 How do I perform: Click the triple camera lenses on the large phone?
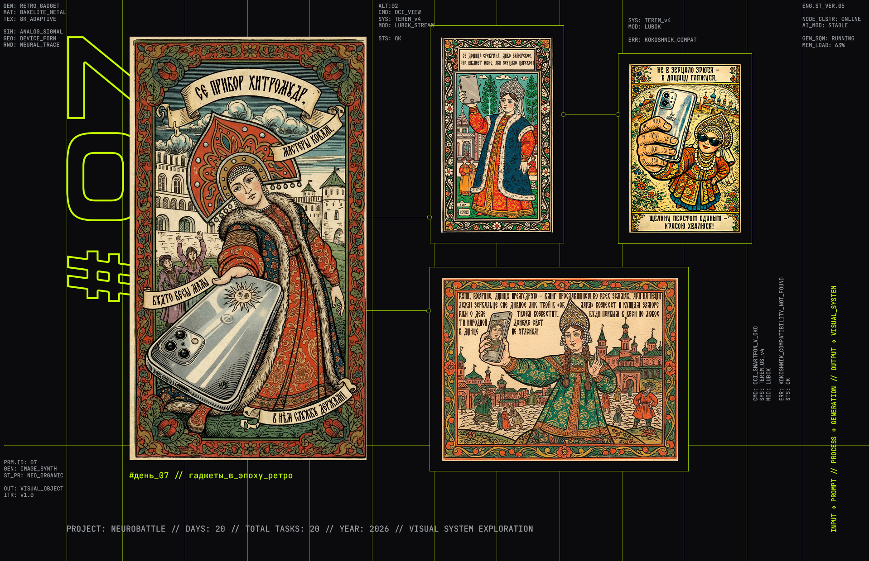pyautogui.click(x=179, y=344)
